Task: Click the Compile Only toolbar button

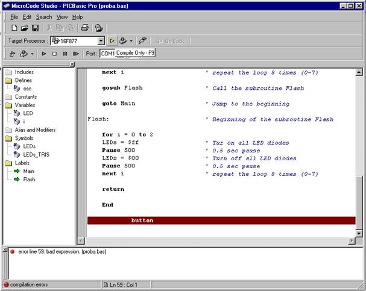Action: pyautogui.click(x=112, y=41)
